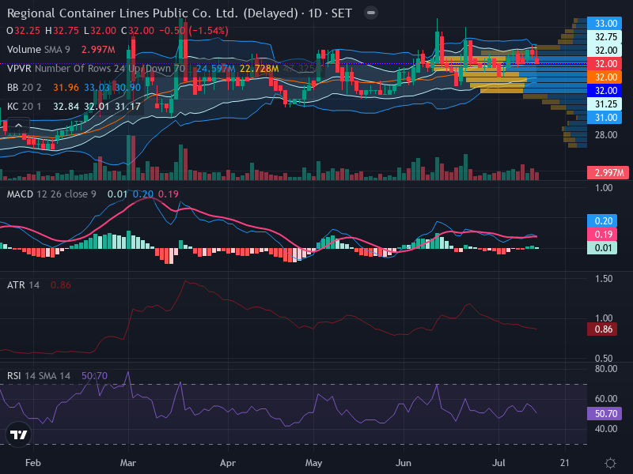Select the Regional Container Lines symbol title

[x=180, y=13]
